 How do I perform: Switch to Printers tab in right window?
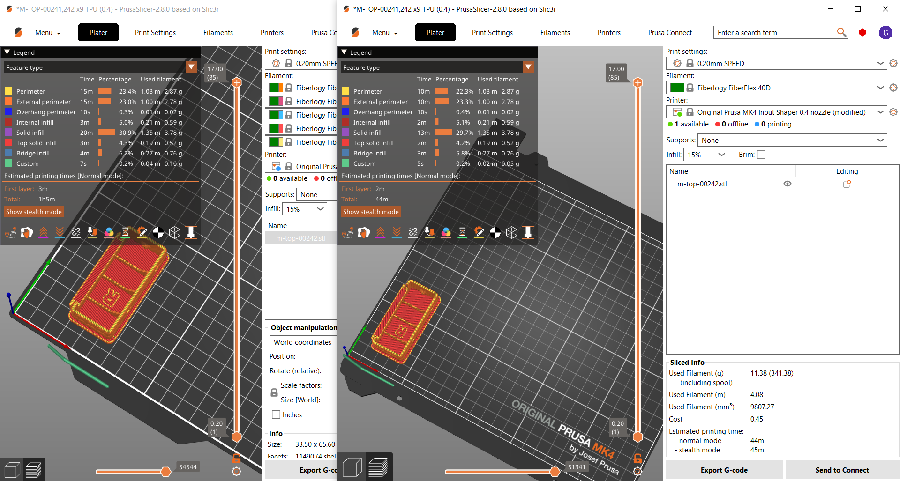coord(609,32)
